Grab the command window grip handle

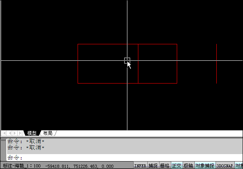click(3, 140)
